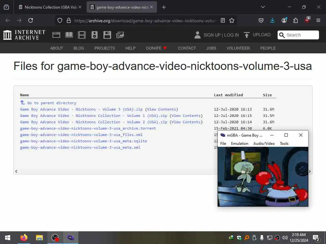Open mGBA File menu
Screen dimensions: 326x244
tap(223, 144)
